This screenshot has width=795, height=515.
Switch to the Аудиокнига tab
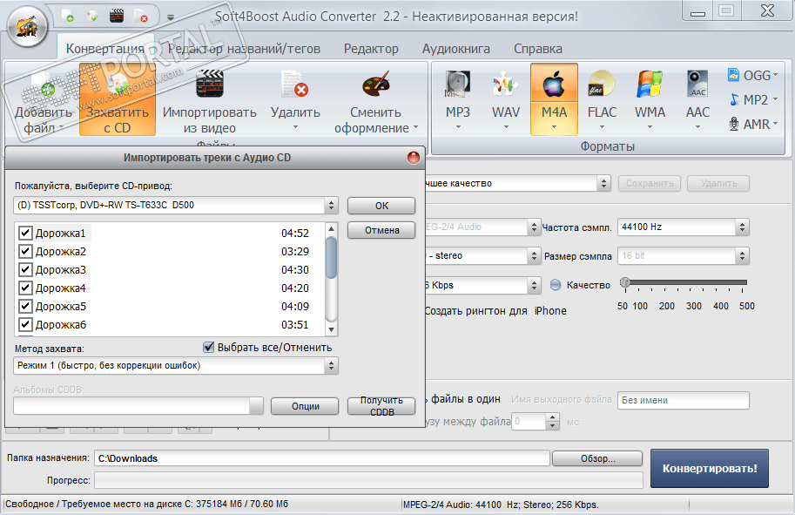[x=455, y=49]
